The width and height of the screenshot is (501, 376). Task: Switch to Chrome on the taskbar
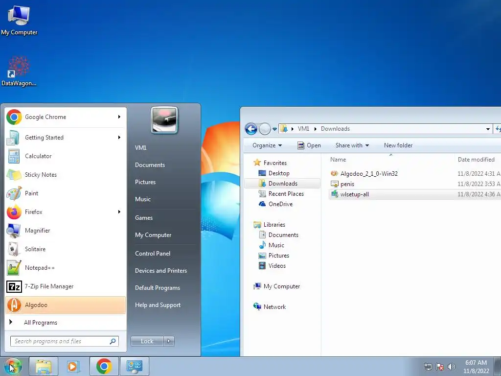point(104,366)
